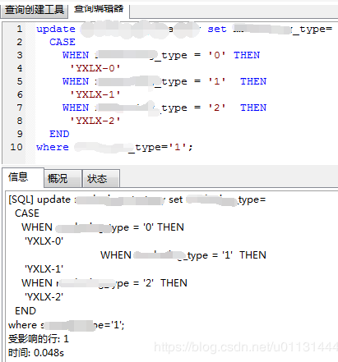Click the 'set' keyword on editor line 1
The width and height of the screenshot is (338, 362).
click(x=217, y=29)
